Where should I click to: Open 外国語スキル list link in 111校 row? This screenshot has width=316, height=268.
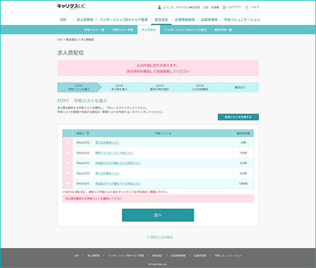pyautogui.click(x=118, y=163)
